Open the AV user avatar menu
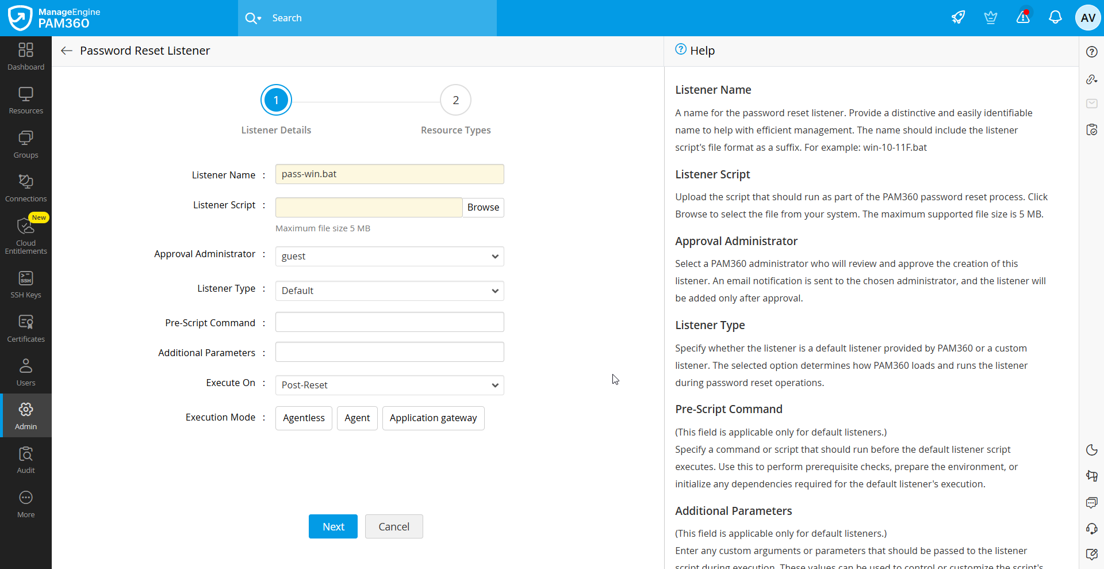This screenshot has height=569, width=1104. pyautogui.click(x=1088, y=18)
